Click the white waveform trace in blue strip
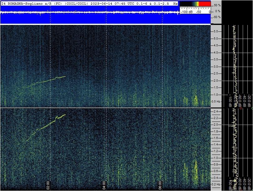This screenshot has width=253, height=191. click(90, 12)
